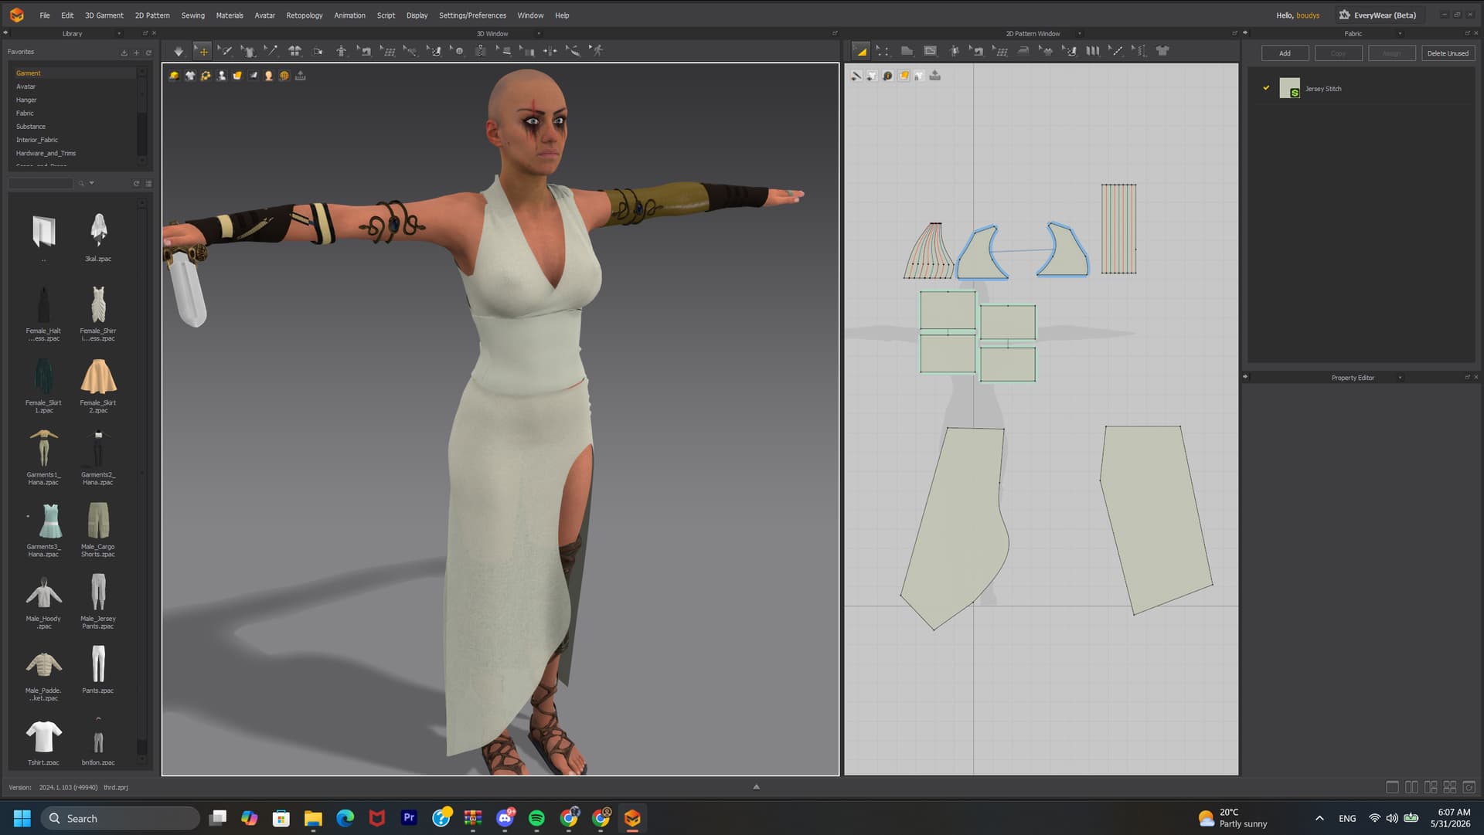This screenshot has height=835, width=1484.
Task: Expand the bottom panel with the up triangle
Action: [x=757, y=787]
